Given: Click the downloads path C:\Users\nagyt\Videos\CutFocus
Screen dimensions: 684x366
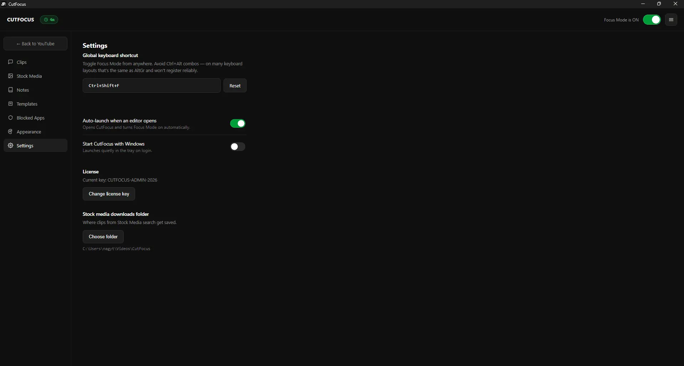Looking at the screenshot, I should tap(117, 249).
